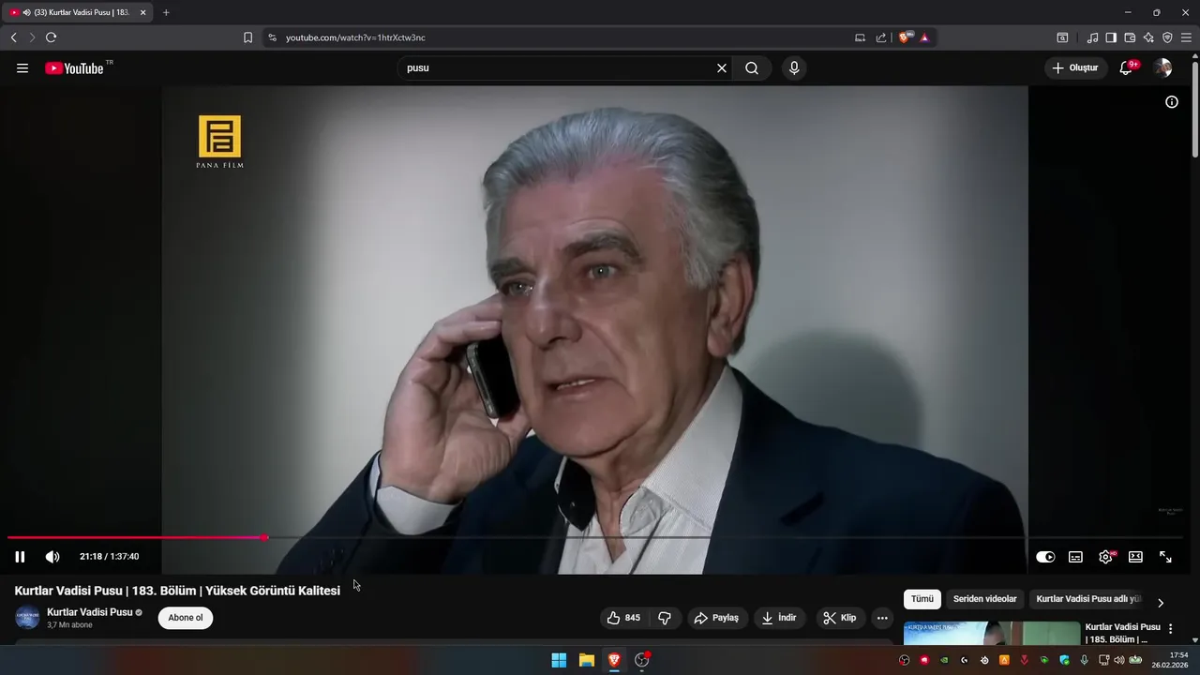
Task: Dislike the video
Action: click(x=665, y=618)
